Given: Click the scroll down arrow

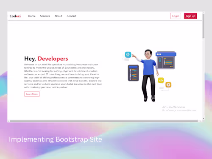Looking at the screenshot, I should tap(204, 119).
